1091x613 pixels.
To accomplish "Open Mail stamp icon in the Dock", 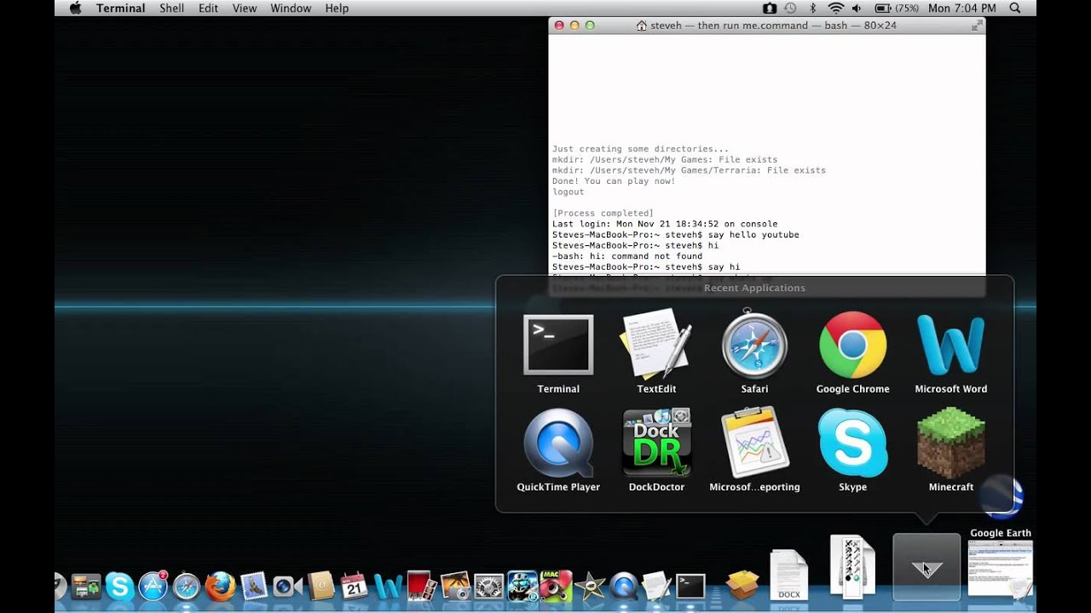I will click(254, 586).
